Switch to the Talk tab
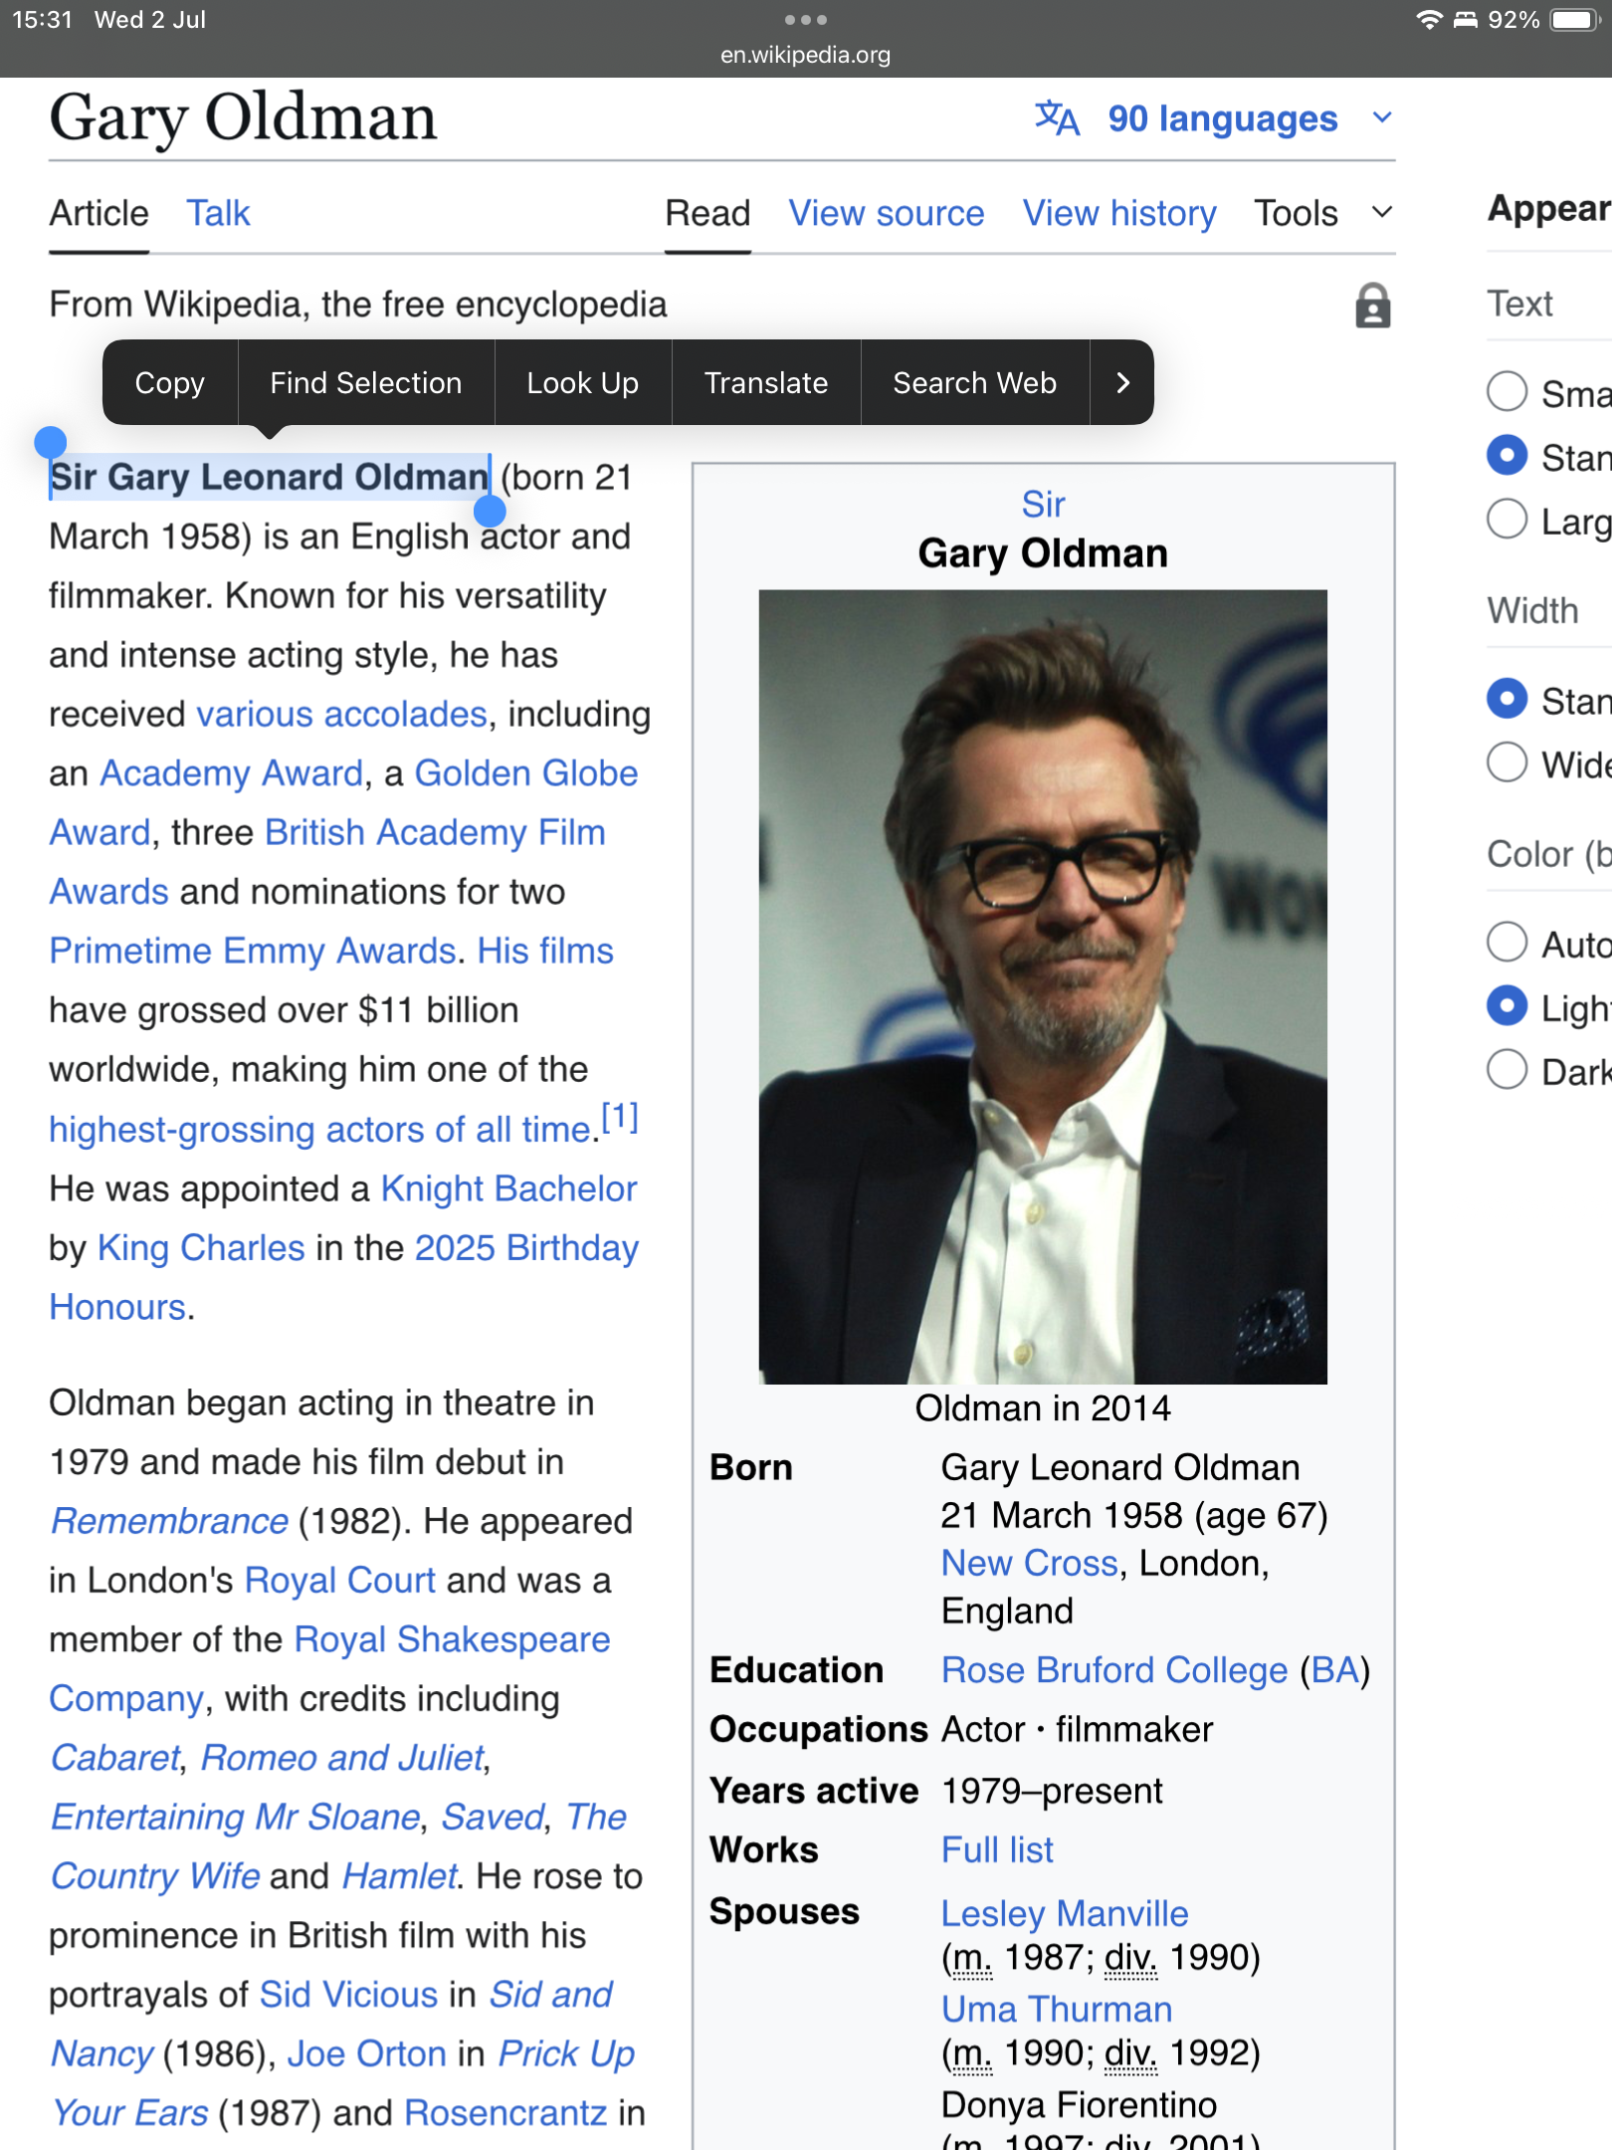The width and height of the screenshot is (1612, 2150). [219, 213]
